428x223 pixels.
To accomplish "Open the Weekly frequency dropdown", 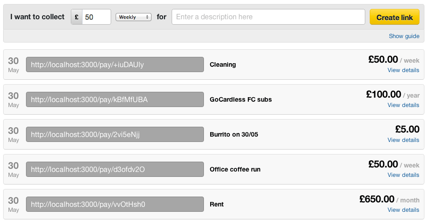I will [x=134, y=17].
